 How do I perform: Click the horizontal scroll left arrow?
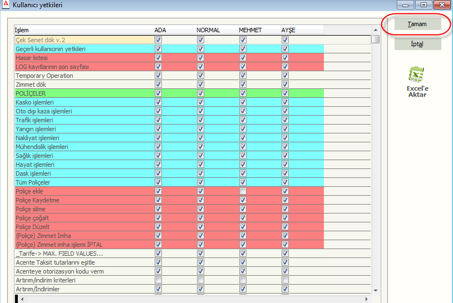(23, 299)
